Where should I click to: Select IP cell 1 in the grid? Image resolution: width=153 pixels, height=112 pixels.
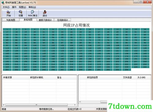(x=7, y=29)
